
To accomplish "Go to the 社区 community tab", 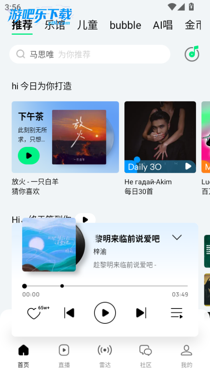I will 145,356.
